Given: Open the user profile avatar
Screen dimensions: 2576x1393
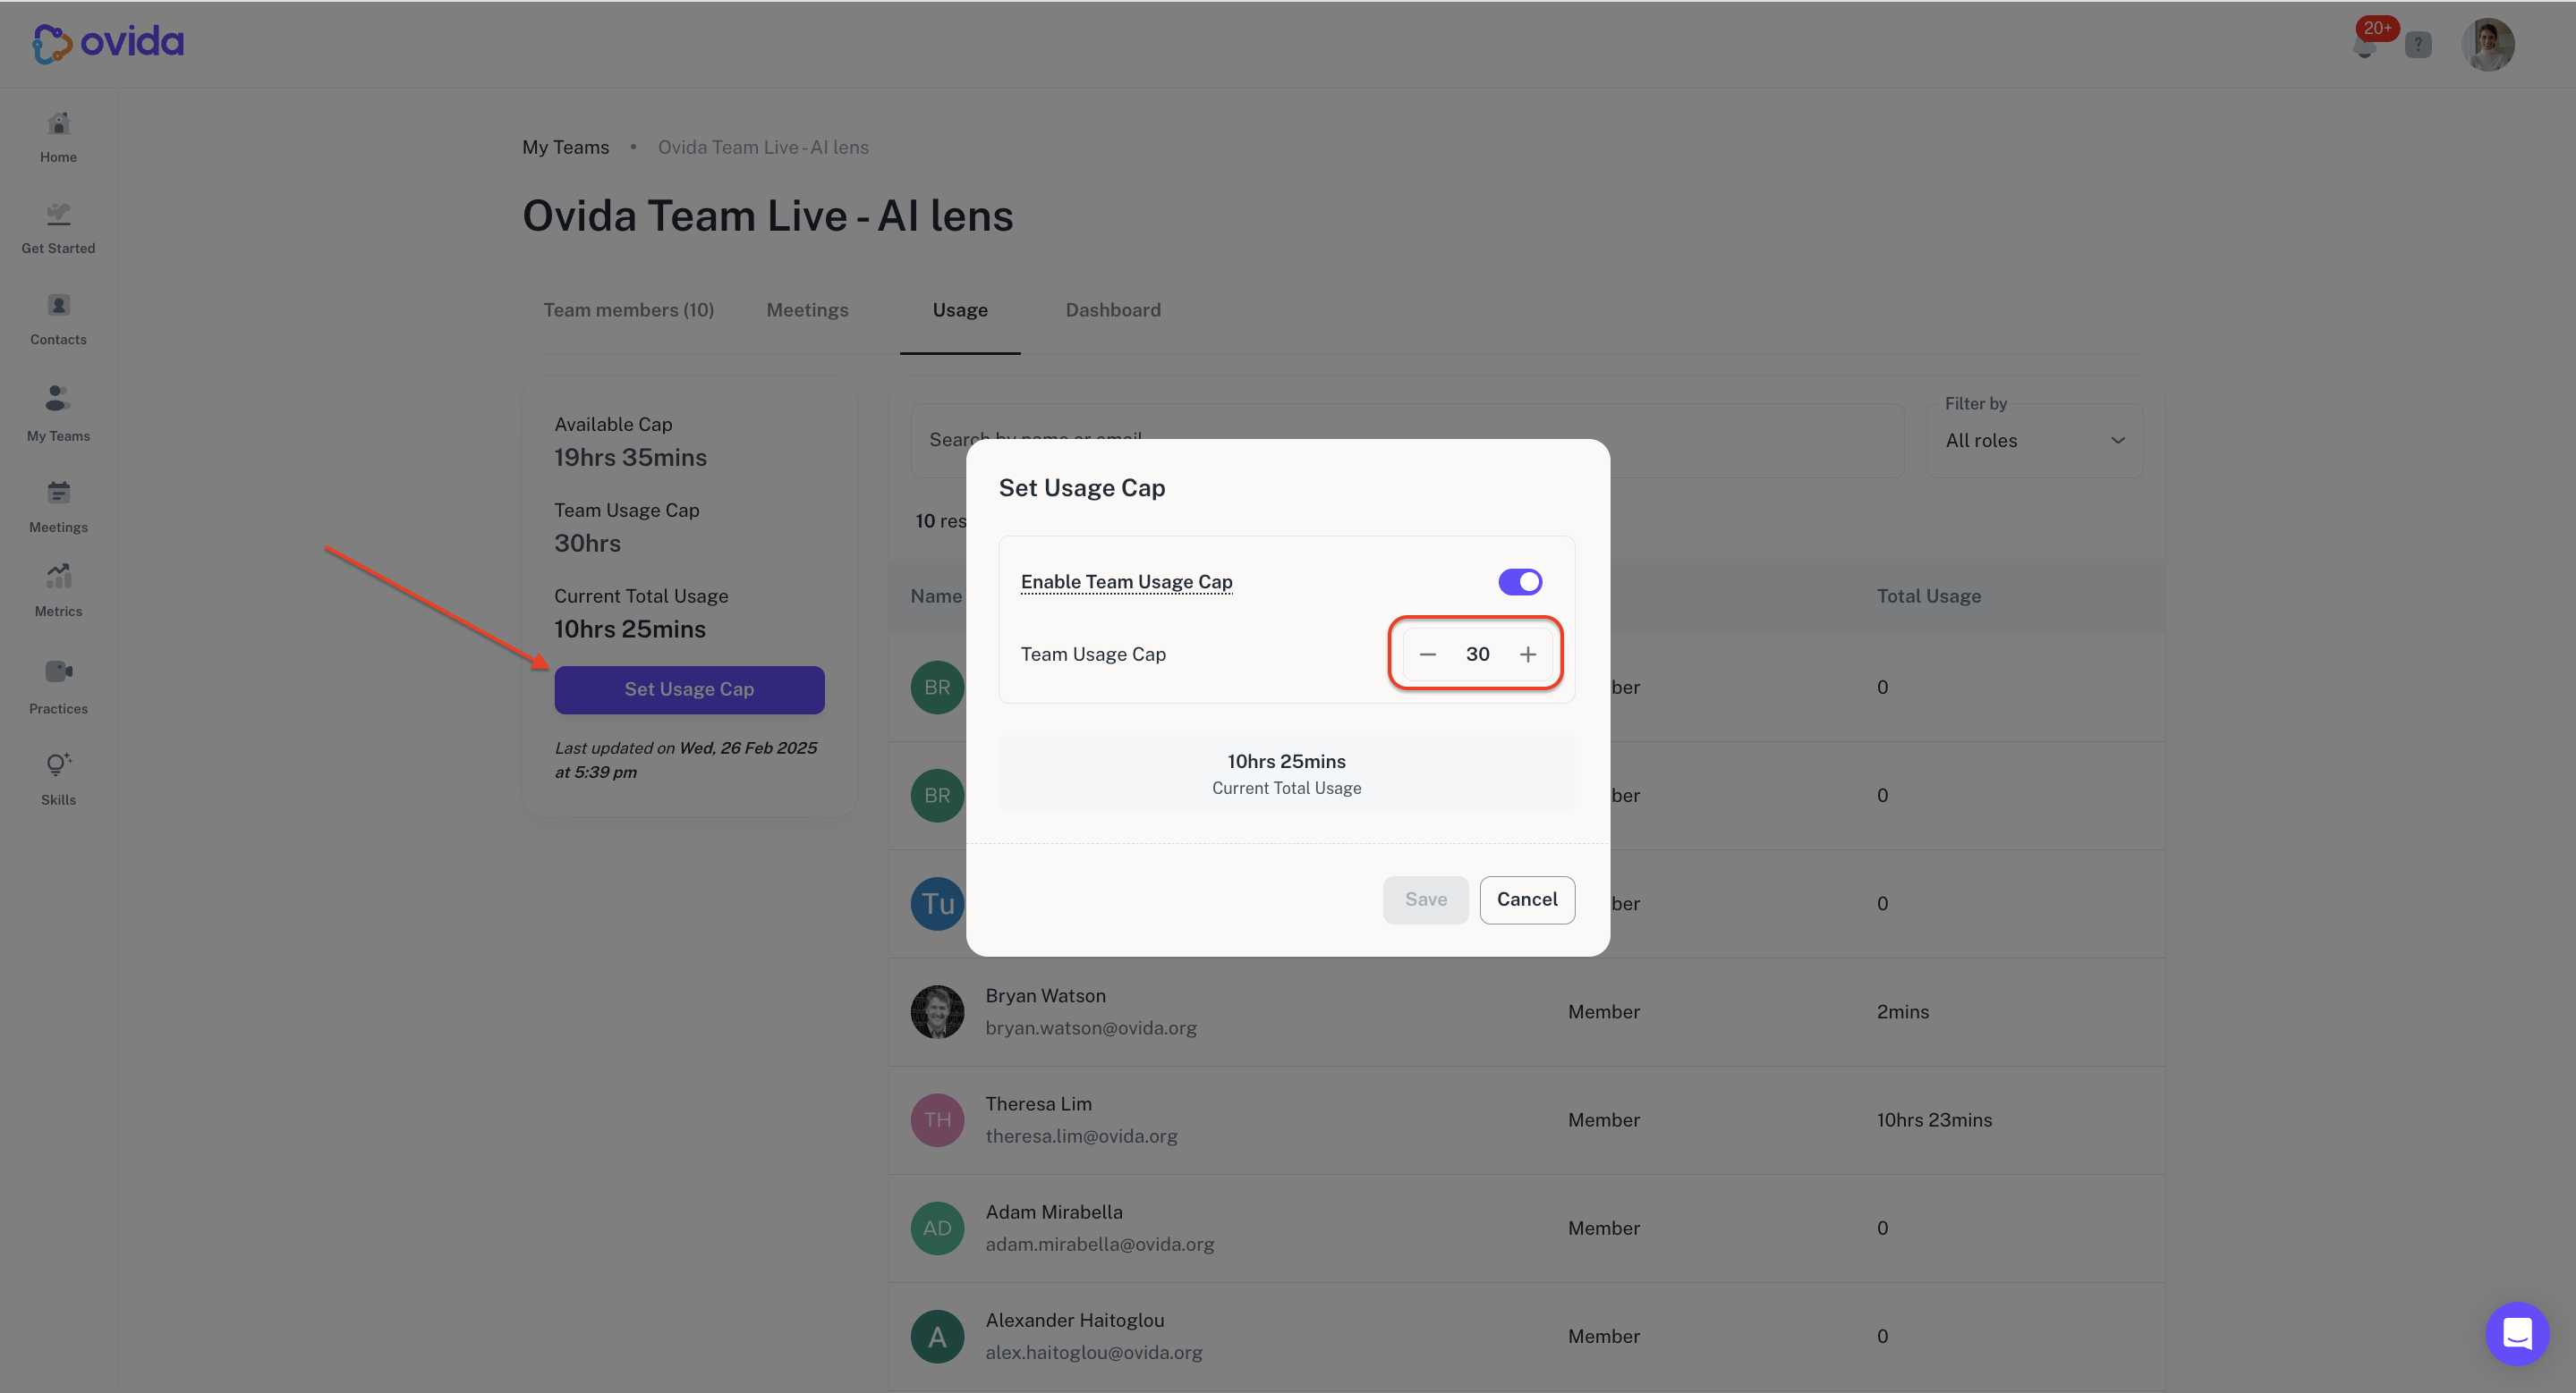Looking at the screenshot, I should (x=2488, y=45).
